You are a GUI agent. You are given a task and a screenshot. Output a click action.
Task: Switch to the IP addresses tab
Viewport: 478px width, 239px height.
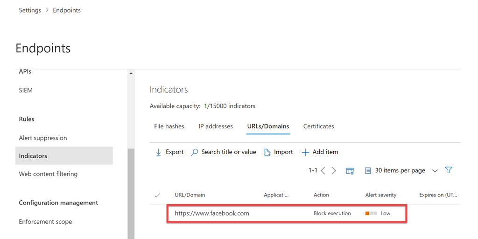pyautogui.click(x=215, y=127)
